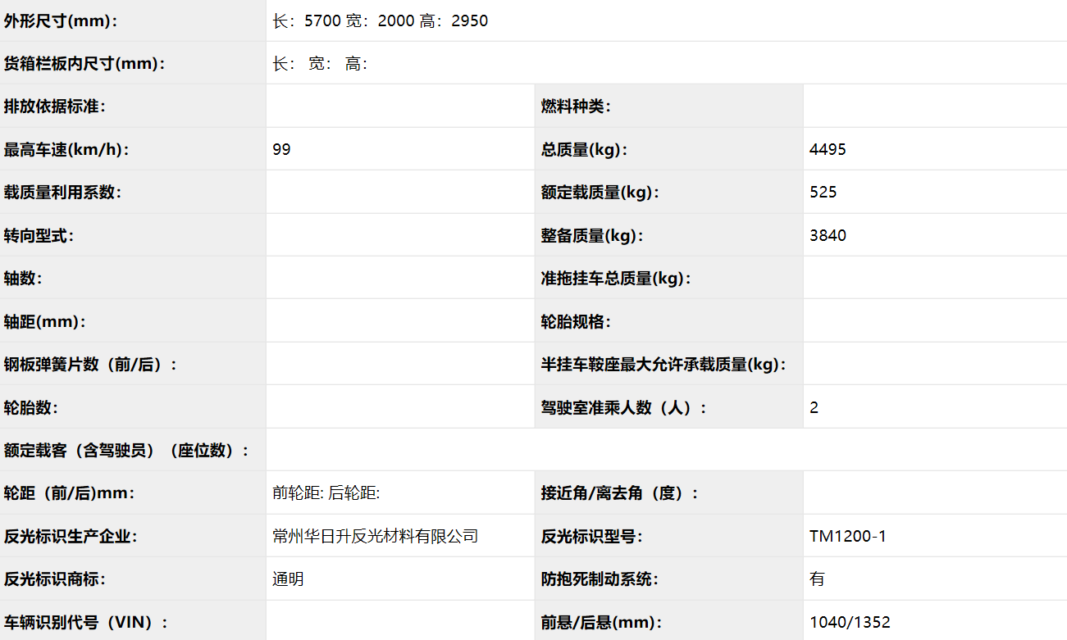This screenshot has width=1067, height=640.
Task: Click the 轮胎规格 label
Action: click(576, 322)
